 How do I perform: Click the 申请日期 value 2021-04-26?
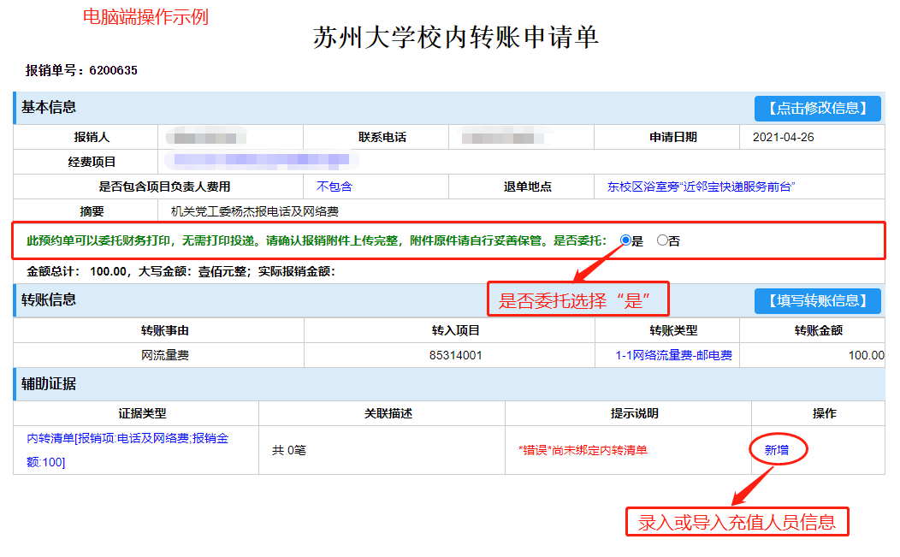(x=784, y=137)
